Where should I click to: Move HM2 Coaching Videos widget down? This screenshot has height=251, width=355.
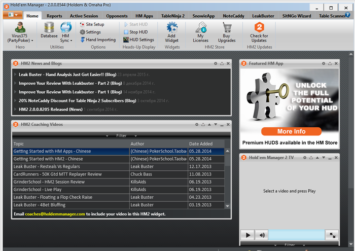pyautogui.click(x=216, y=124)
